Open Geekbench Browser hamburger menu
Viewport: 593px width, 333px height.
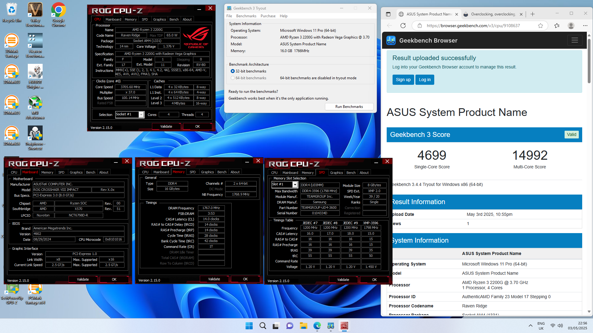pyautogui.click(x=575, y=40)
